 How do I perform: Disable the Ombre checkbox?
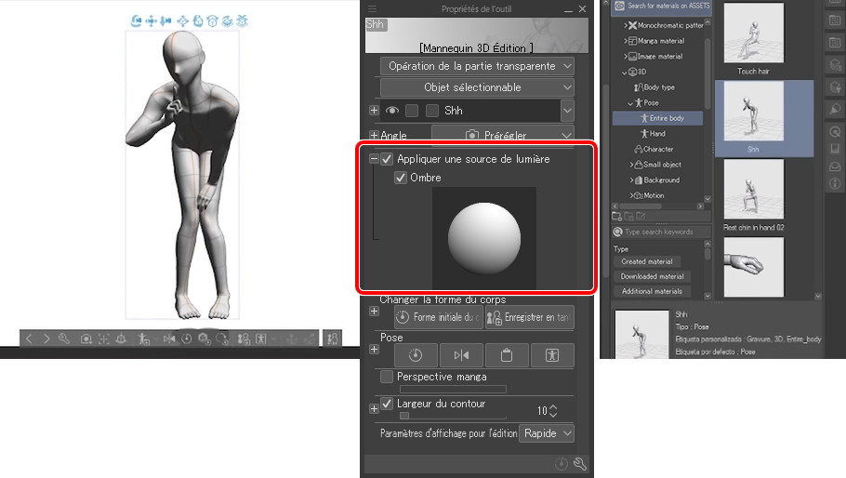401,178
